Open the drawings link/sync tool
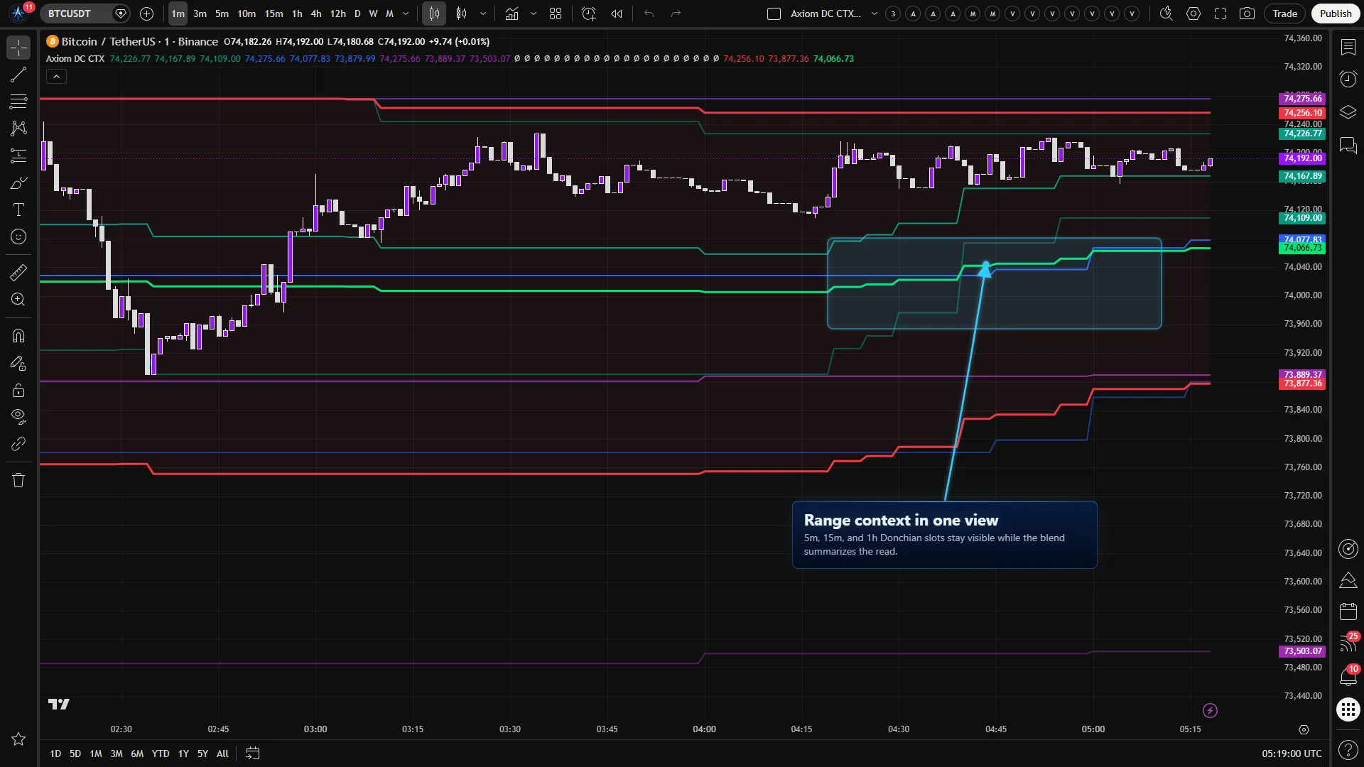Screen dimensions: 1364x767 click(18, 444)
